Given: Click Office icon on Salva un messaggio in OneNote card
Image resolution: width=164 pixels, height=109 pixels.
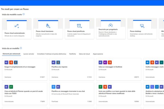Looking at the screenshot, I should (110, 62).
